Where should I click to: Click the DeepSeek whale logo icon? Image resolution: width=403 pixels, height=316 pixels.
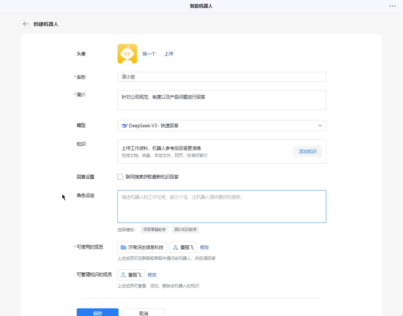(x=125, y=126)
